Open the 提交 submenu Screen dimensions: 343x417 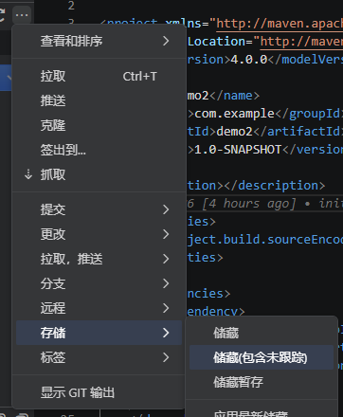click(99, 209)
